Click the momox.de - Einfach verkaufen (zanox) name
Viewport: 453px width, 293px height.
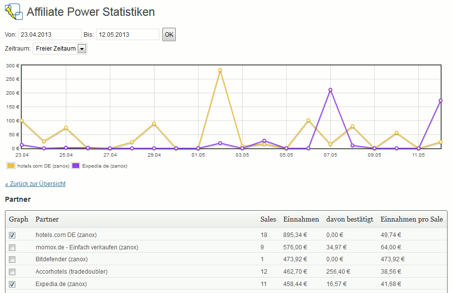coord(87,247)
